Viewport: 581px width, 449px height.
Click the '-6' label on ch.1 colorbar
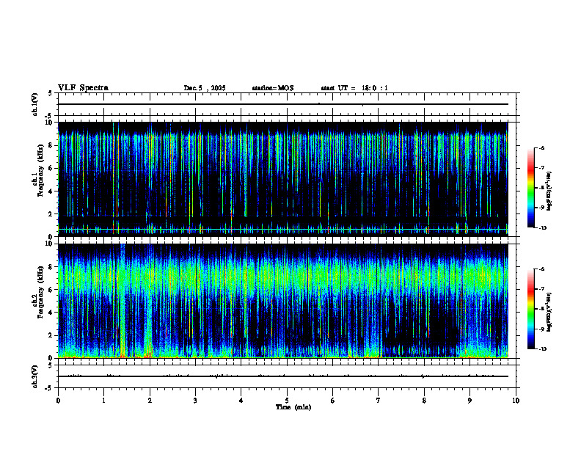(541, 148)
